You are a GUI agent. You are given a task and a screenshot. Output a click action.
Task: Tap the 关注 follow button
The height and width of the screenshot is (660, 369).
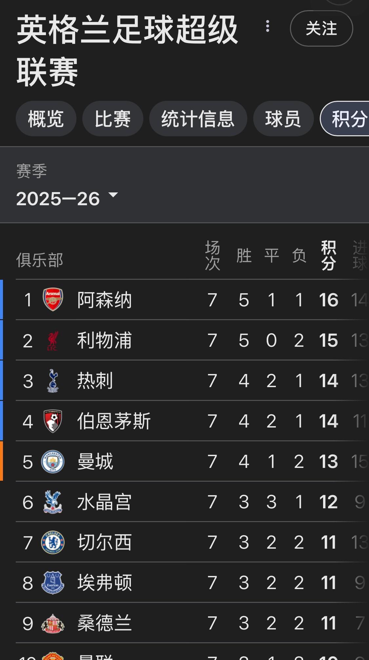click(321, 29)
